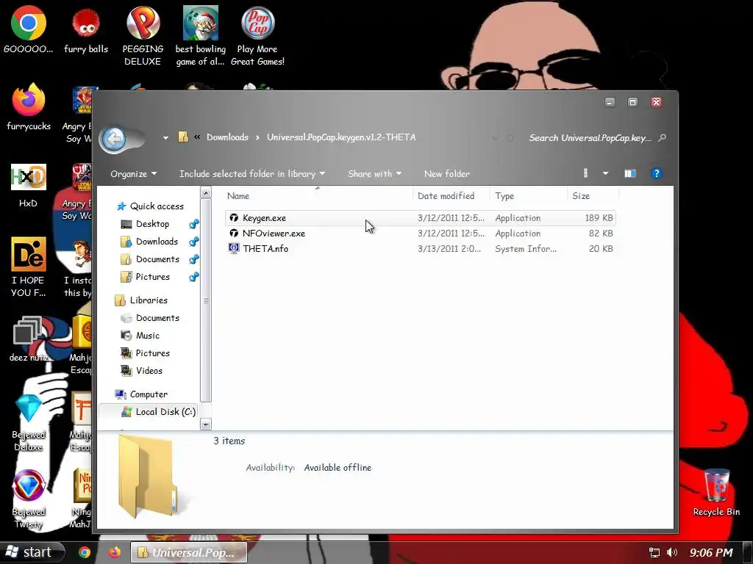Click Chrome icon in taskbar
The image size is (753, 564).
coord(85,552)
